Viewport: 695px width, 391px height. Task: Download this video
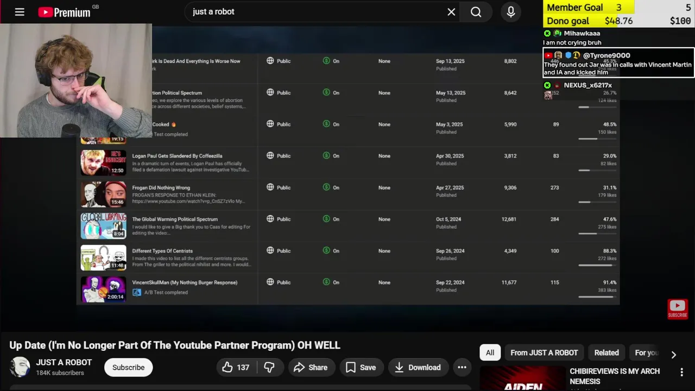(418, 368)
